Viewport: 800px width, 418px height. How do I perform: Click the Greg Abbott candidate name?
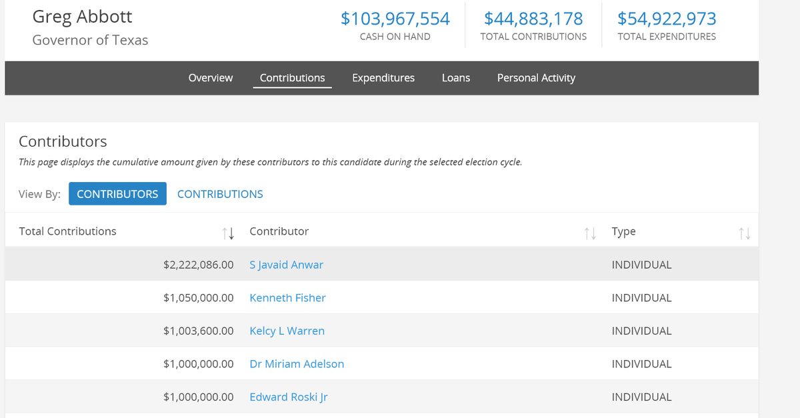click(82, 17)
